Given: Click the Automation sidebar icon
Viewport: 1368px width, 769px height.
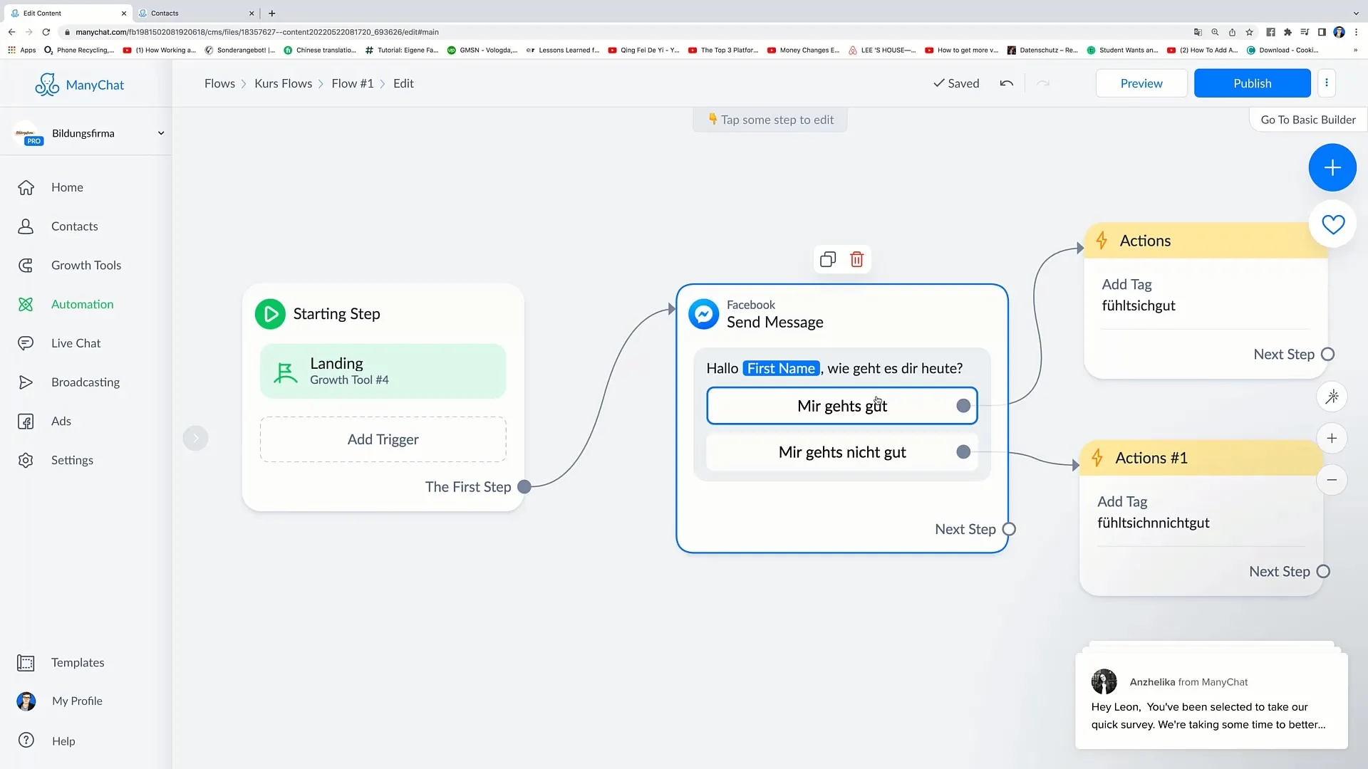Looking at the screenshot, I should (26, 303).
